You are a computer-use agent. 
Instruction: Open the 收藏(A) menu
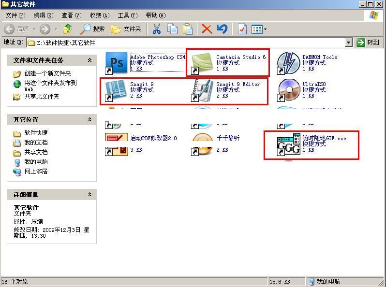tap(100, 15)
